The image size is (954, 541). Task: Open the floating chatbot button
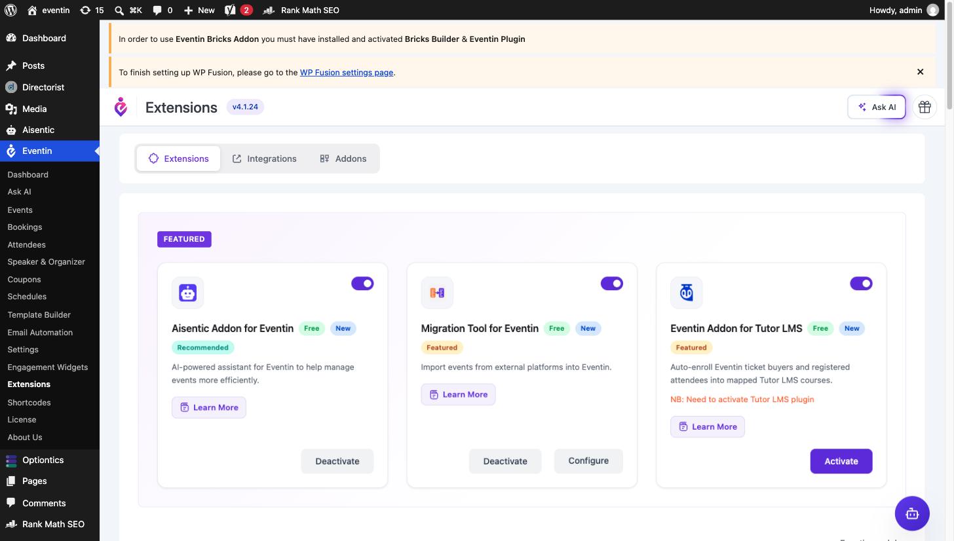click(912, 513)
